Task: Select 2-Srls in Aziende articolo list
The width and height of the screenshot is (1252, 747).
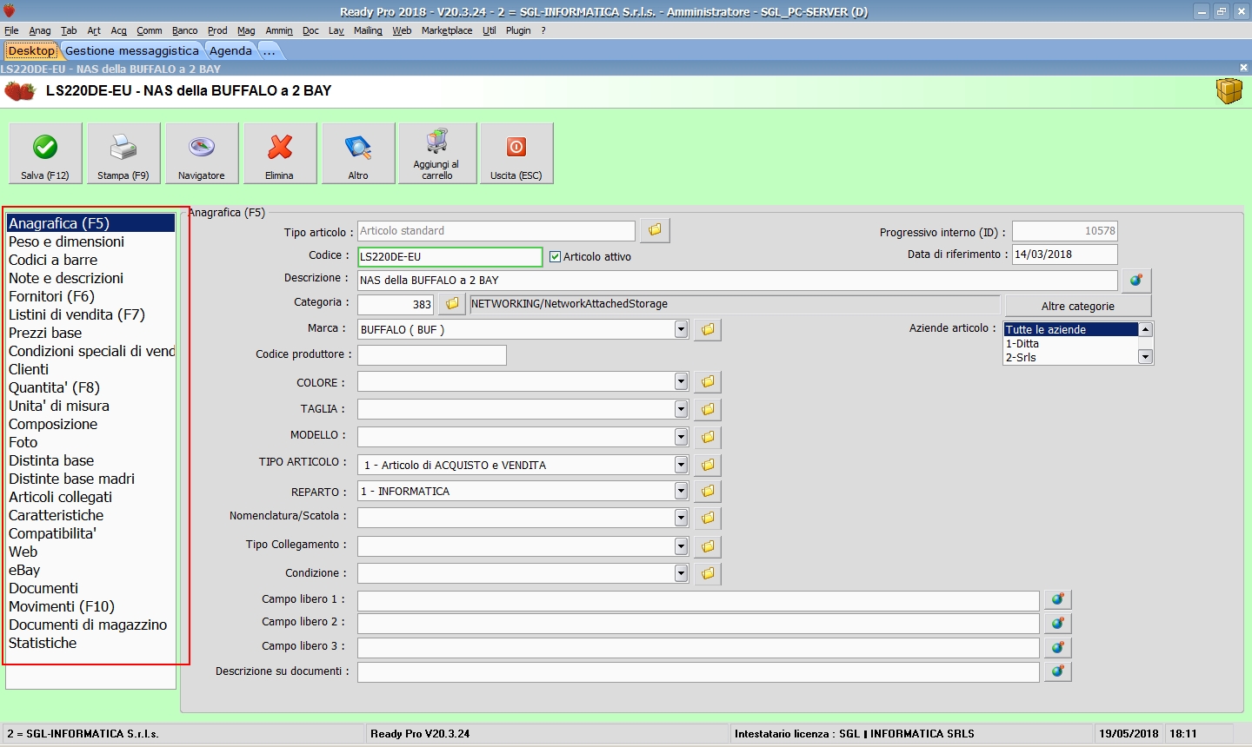Action: coord(1071,357)
